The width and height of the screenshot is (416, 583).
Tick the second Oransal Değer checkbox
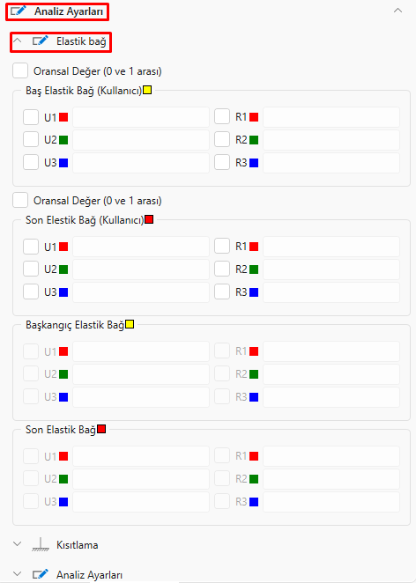20,200
